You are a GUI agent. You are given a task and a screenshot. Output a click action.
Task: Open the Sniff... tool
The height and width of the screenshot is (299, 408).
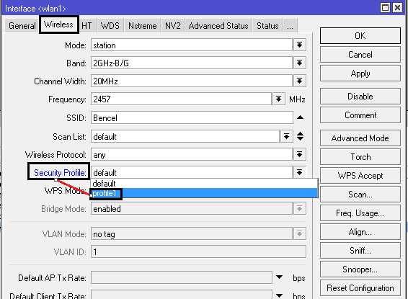pyautogui.click(x=360, y=251)
